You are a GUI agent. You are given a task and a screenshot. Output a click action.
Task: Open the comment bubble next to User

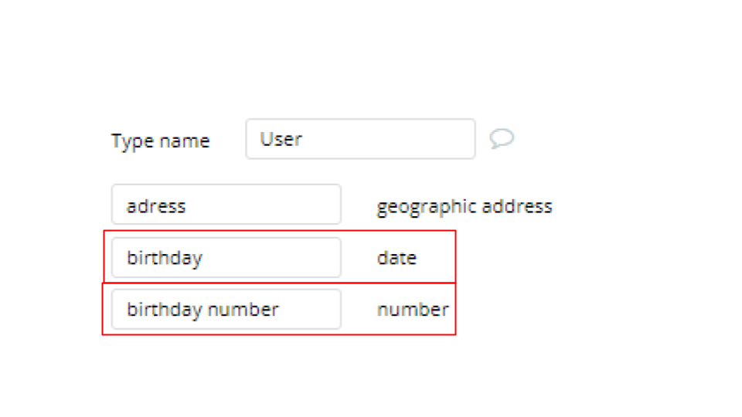coord(502,138)
